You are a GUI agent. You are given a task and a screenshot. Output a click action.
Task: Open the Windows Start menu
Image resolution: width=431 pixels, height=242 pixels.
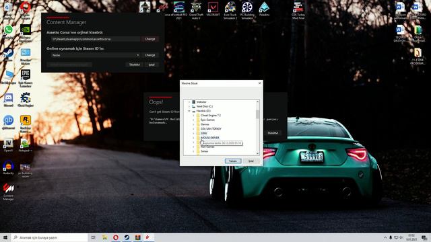[5, 237]
